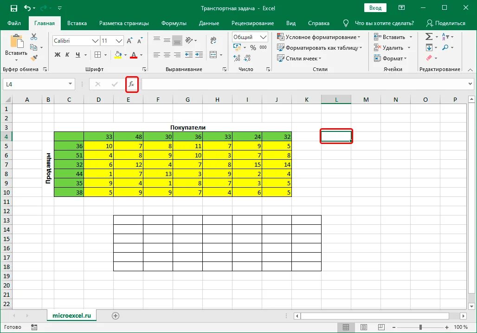The height and width of the screenshot is (333, 477).
Task: Click Удалить cells button
Action: point(389,48)
